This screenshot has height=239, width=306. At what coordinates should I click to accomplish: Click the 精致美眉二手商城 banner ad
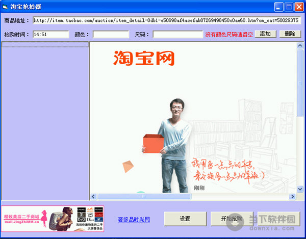tap(53, 219)
